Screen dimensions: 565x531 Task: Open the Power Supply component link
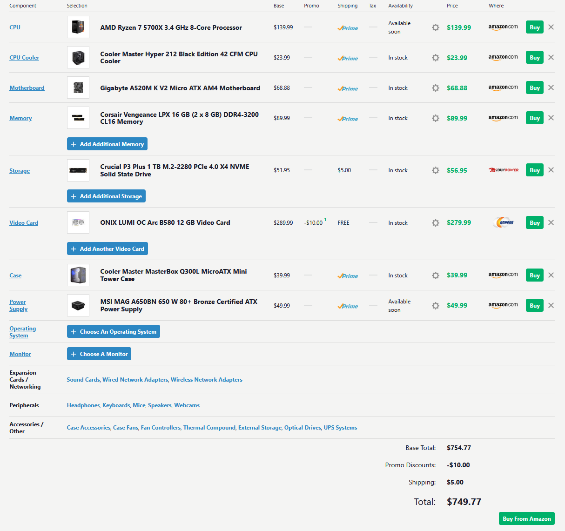point(18,305)
